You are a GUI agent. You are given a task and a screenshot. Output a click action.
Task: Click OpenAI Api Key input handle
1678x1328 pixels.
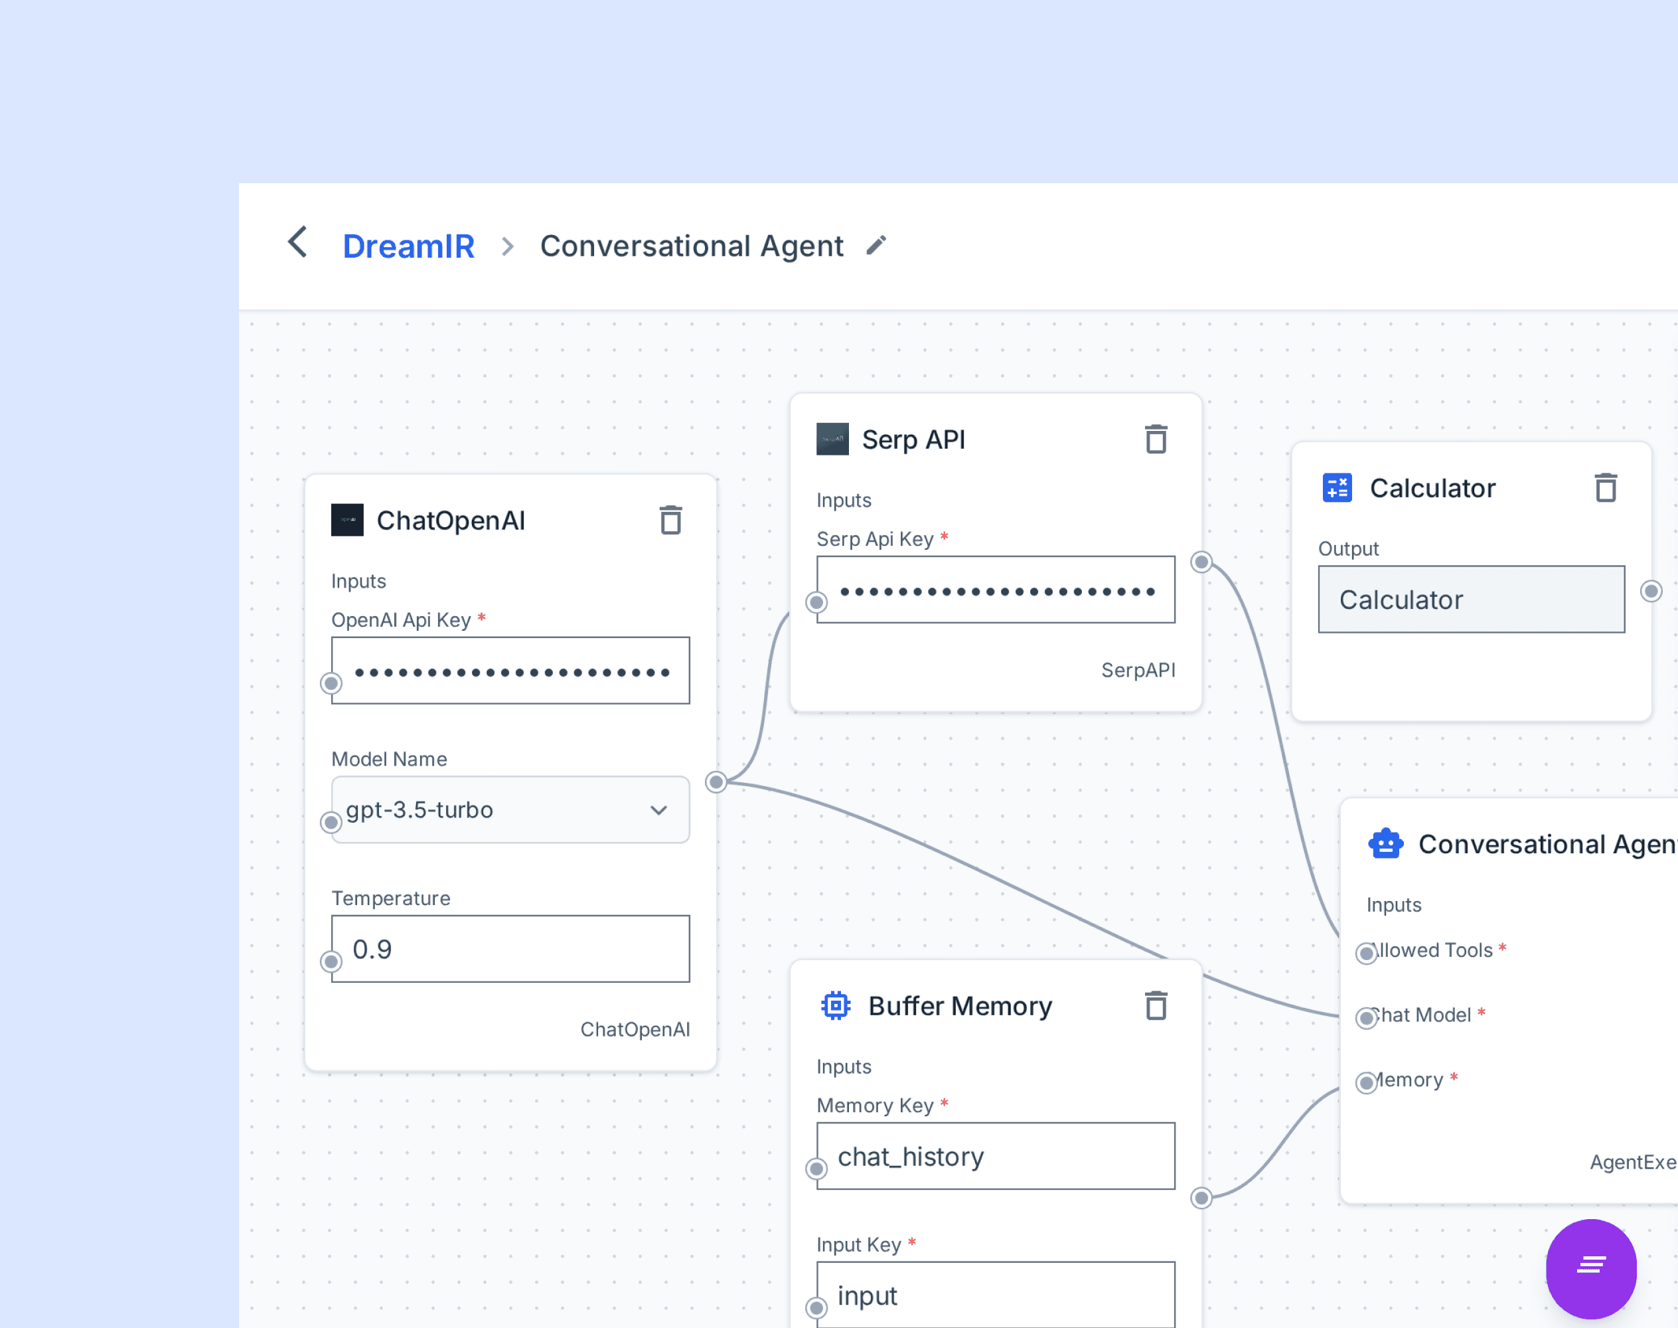[x=331, y=683]
